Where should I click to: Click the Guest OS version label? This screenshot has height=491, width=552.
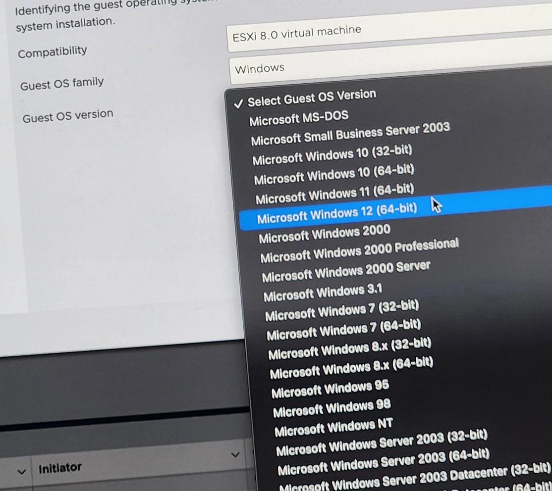coord(67,116)
